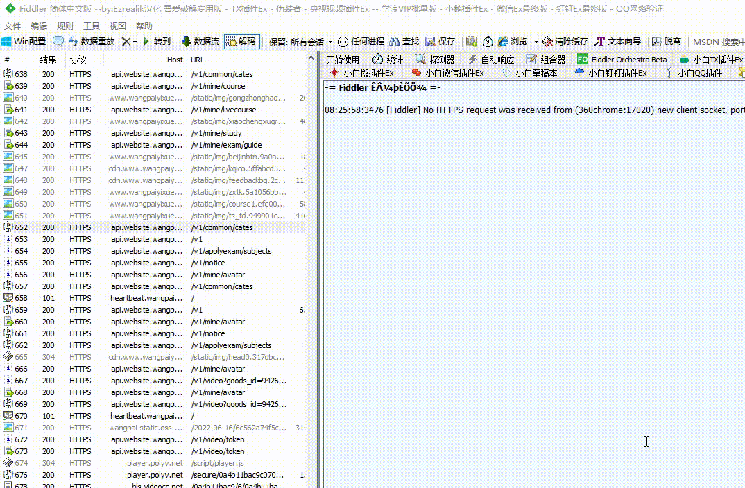Switch to the Fiddler Orchestra Beta tab
This screenshot has height=488, width=745.
[622, 60]
